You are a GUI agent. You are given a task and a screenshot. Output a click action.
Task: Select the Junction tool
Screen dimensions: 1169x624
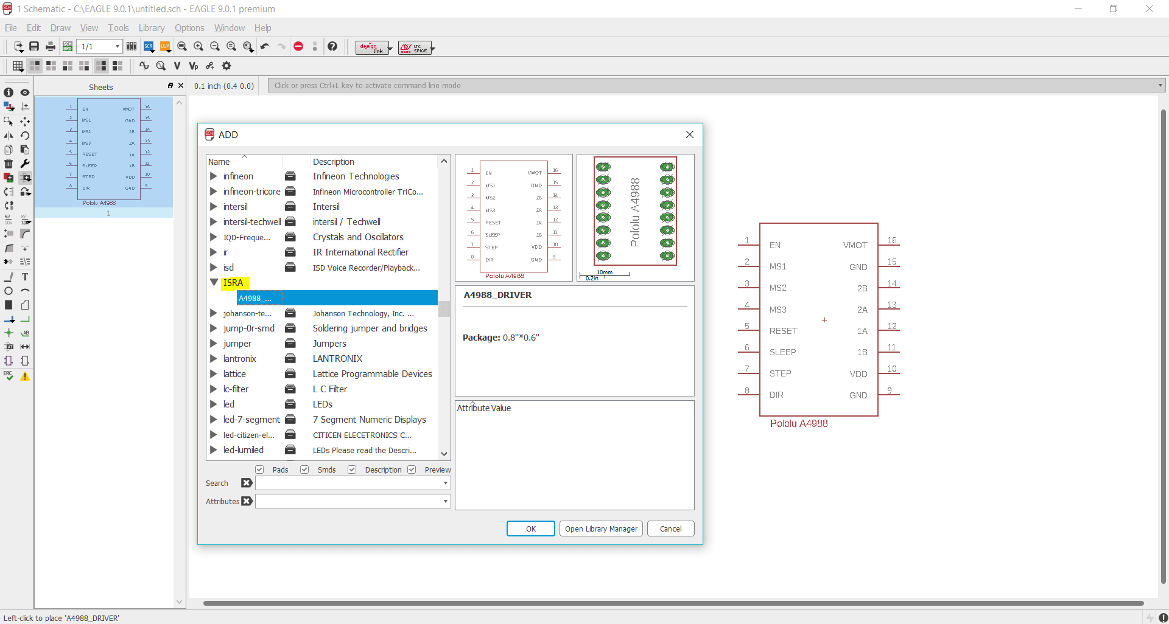[x=9, y=333]
